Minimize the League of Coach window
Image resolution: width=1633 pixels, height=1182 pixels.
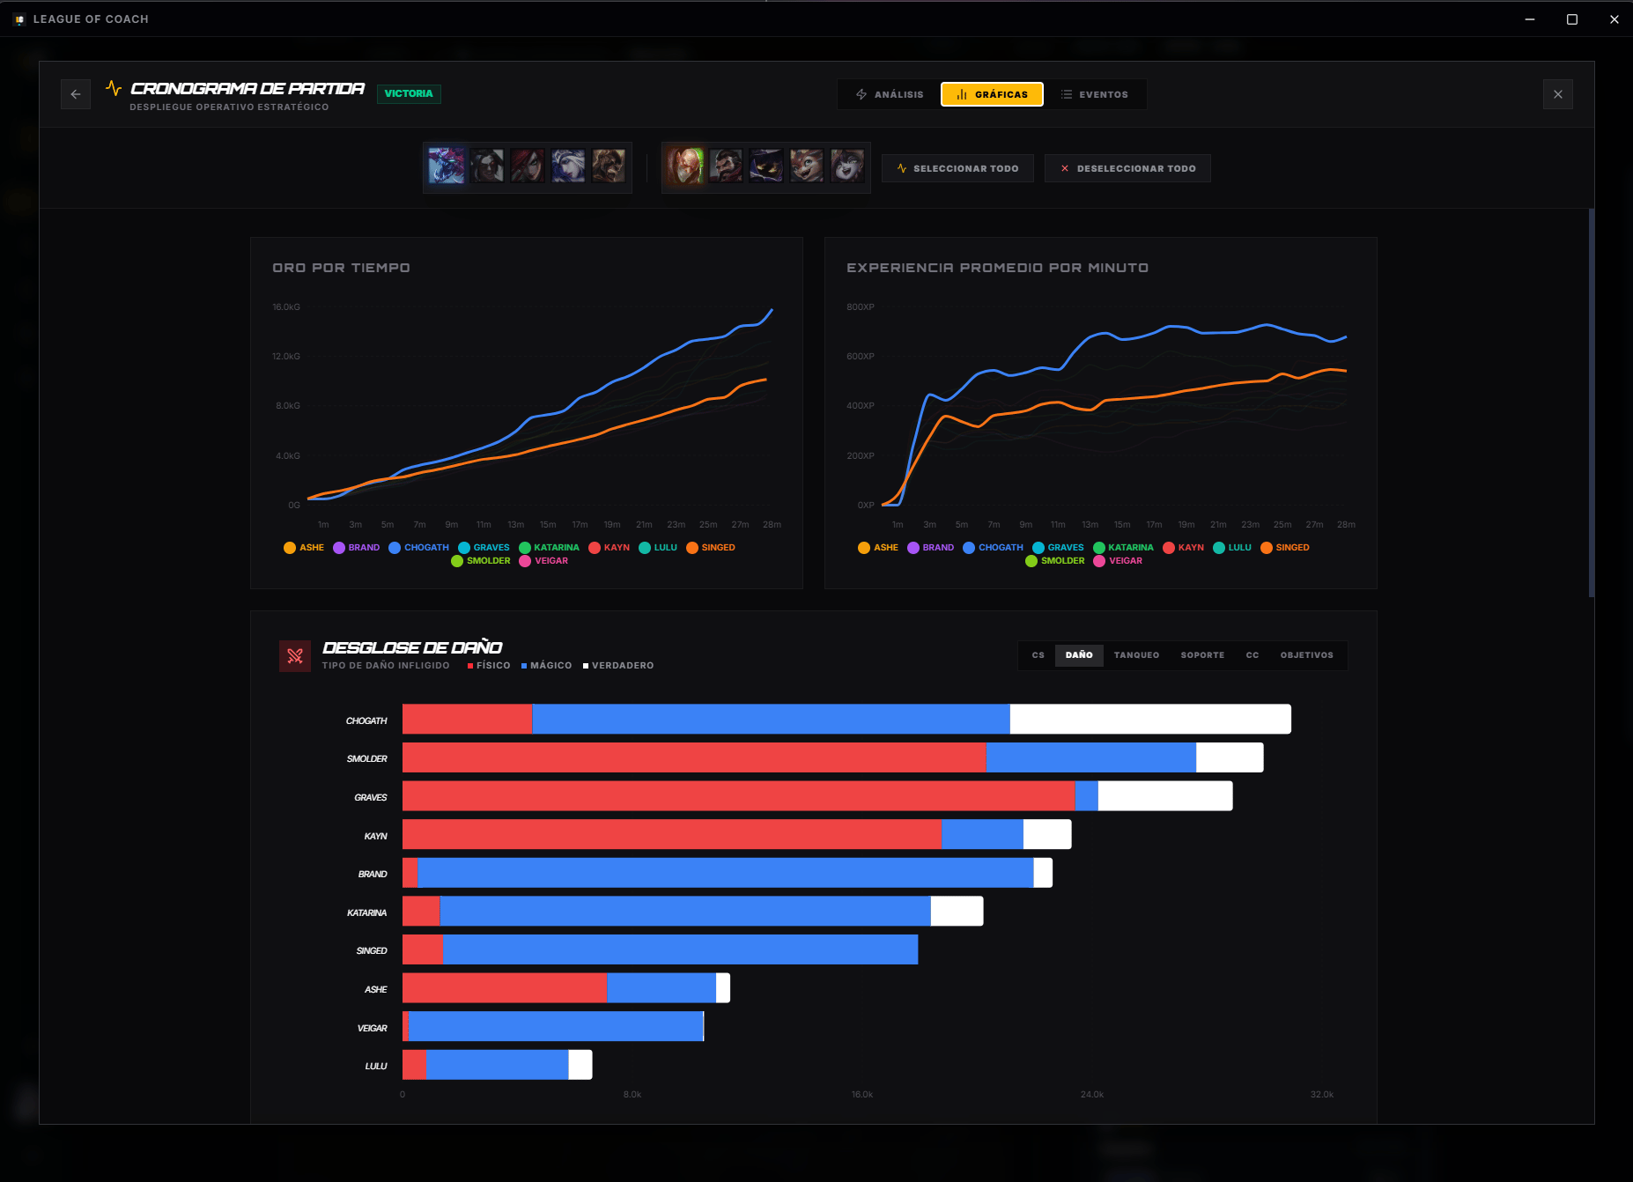(x=1530, y=19)
